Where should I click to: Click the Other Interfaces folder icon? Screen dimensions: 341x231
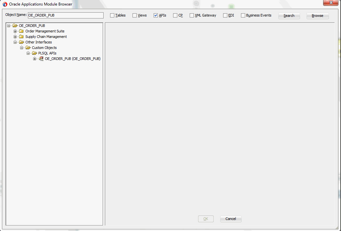click(x=21, y=42)
